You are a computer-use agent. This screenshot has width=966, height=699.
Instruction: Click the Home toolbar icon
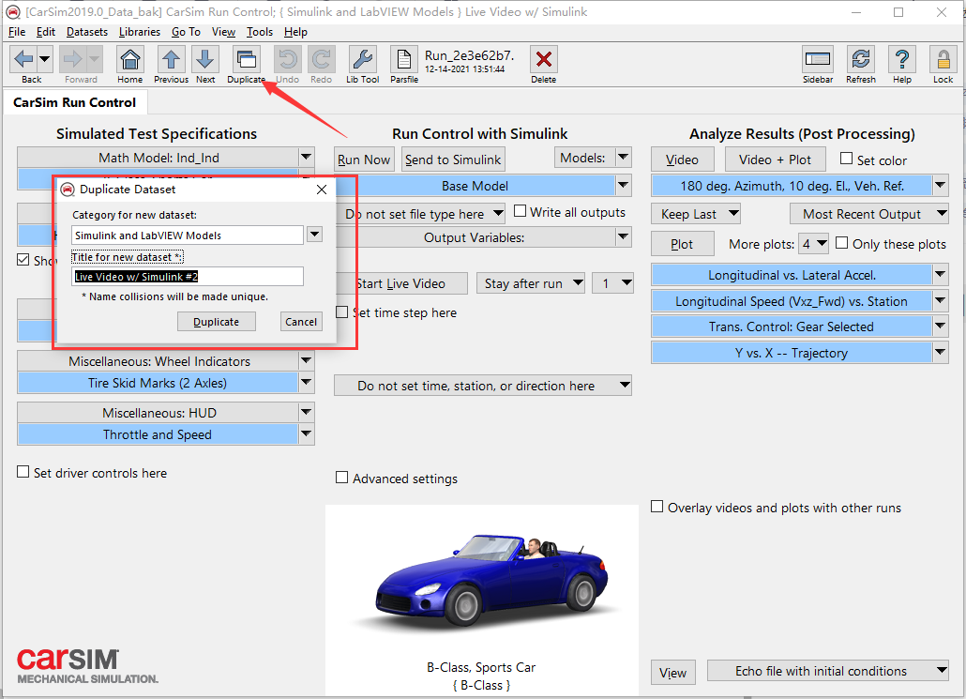point(129,60)
